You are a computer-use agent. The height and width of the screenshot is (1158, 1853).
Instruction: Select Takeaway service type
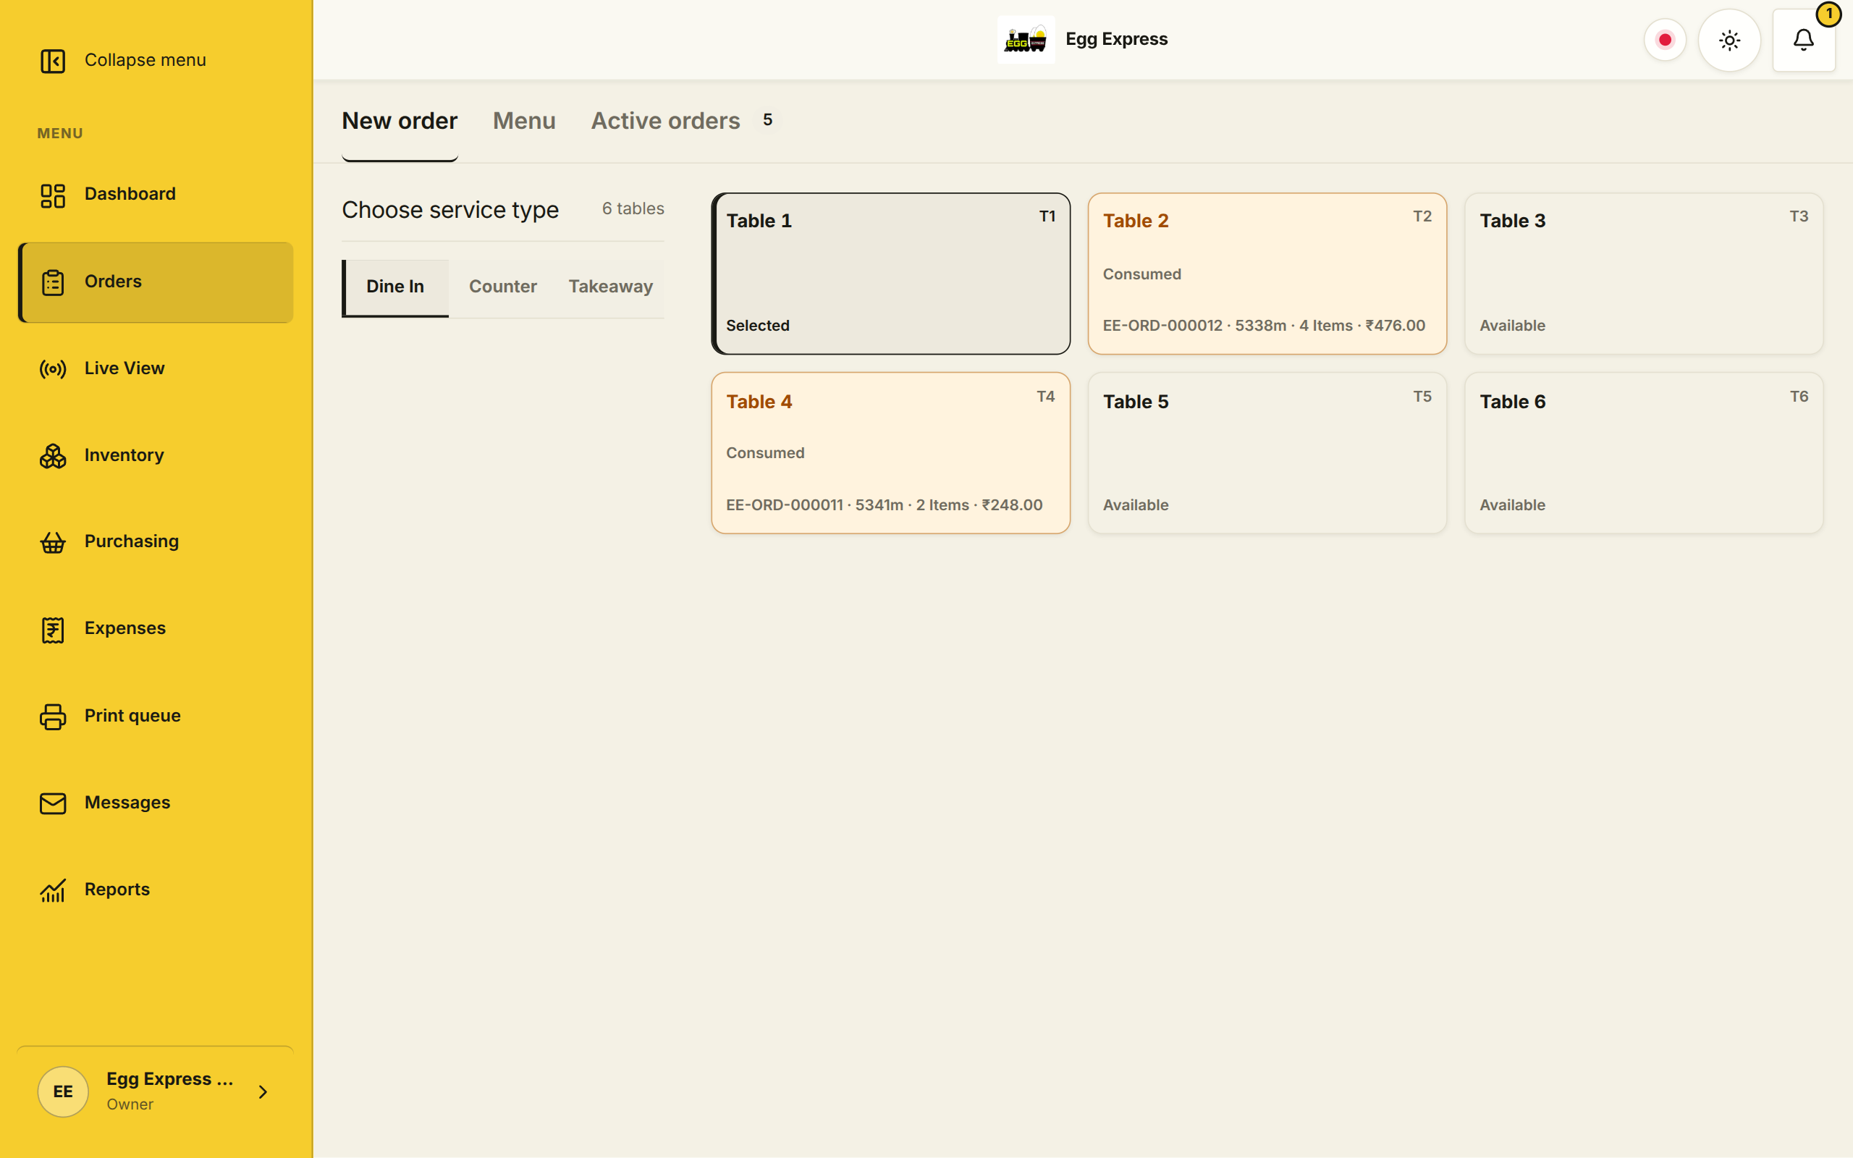(x=610, y=287)
